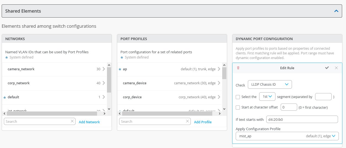346x148 pixels.
Task: Enable Start at character offset checkbox
Action: coord(238,107)
